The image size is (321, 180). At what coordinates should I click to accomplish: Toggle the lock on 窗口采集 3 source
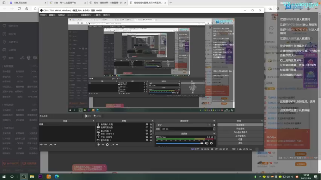coord(151,131)
